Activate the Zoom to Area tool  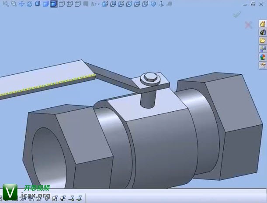point(14,4)
